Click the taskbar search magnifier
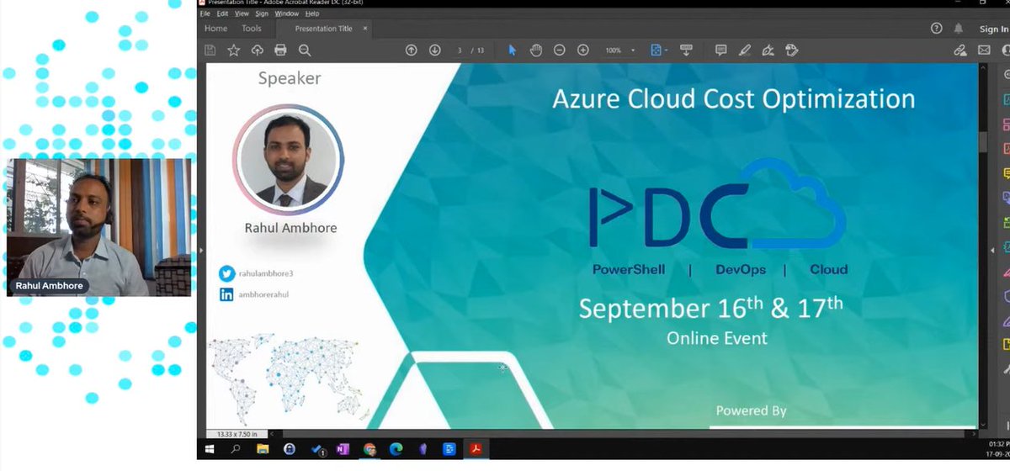Screen dimensions: 1010x471 [x=237, y=449]
